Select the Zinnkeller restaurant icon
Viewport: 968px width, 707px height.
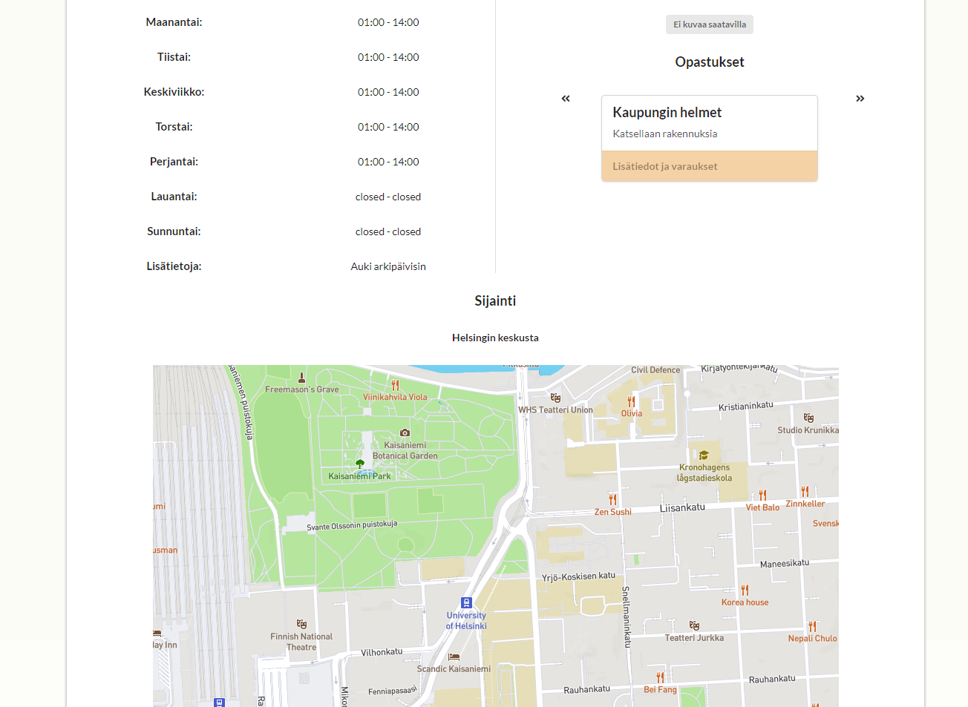pos(805,491)
